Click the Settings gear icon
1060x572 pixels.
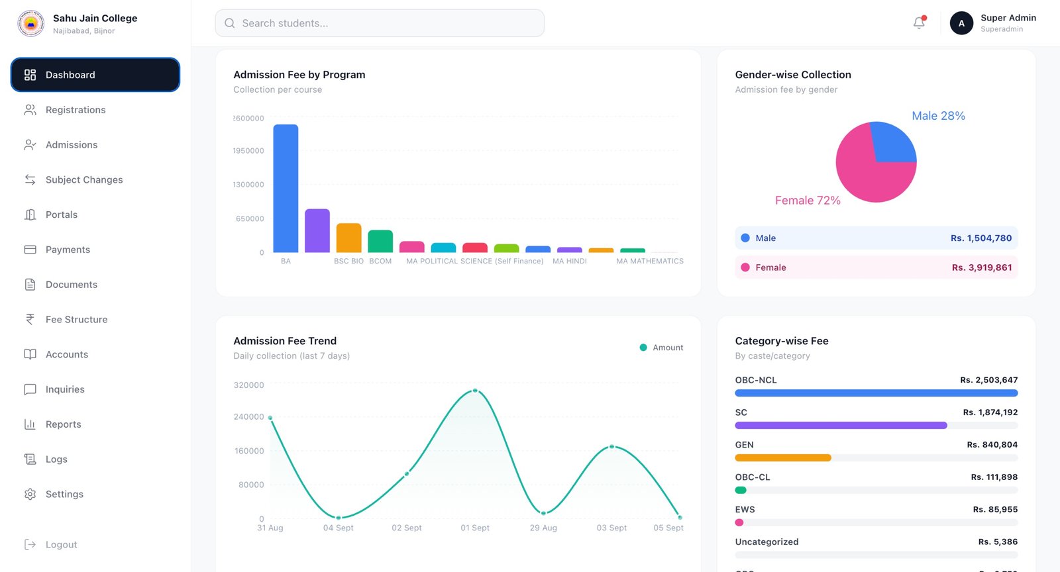pos(30,494)
